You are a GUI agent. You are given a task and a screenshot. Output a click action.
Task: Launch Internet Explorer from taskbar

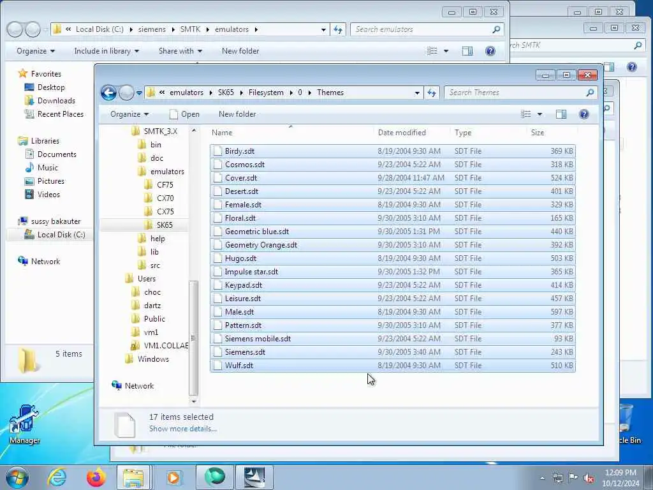click(57, 477)
